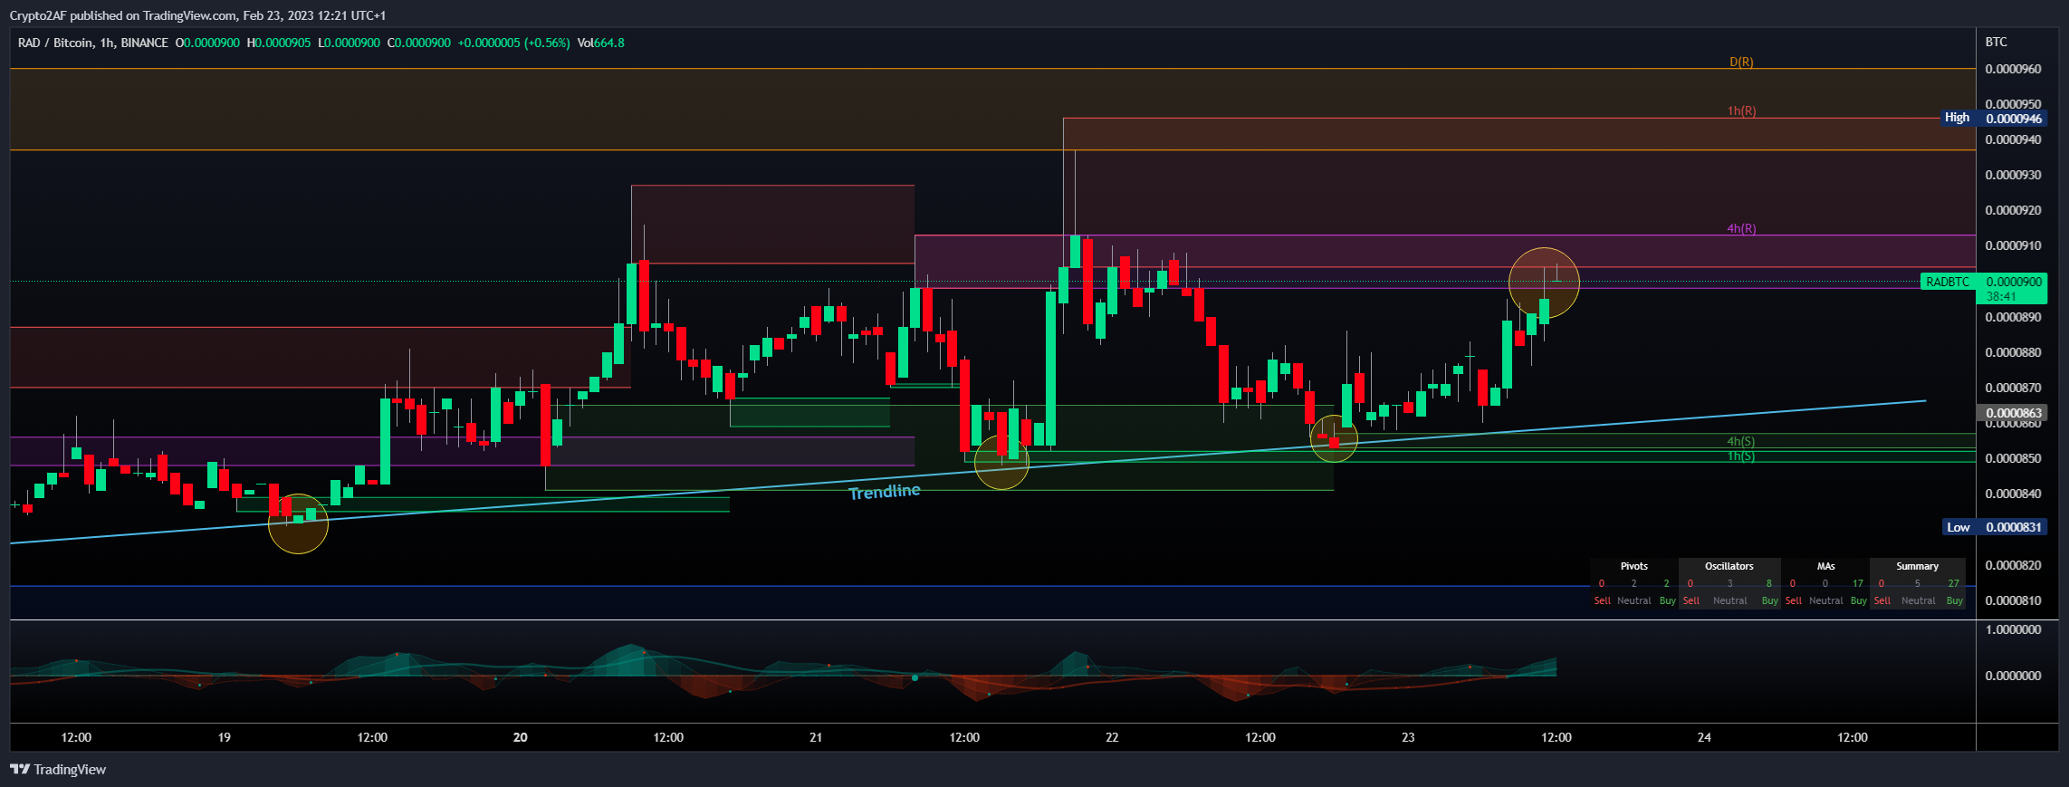Click the Oscillators column header
The image size is (2069, 787).
(x=1729, y=566)
